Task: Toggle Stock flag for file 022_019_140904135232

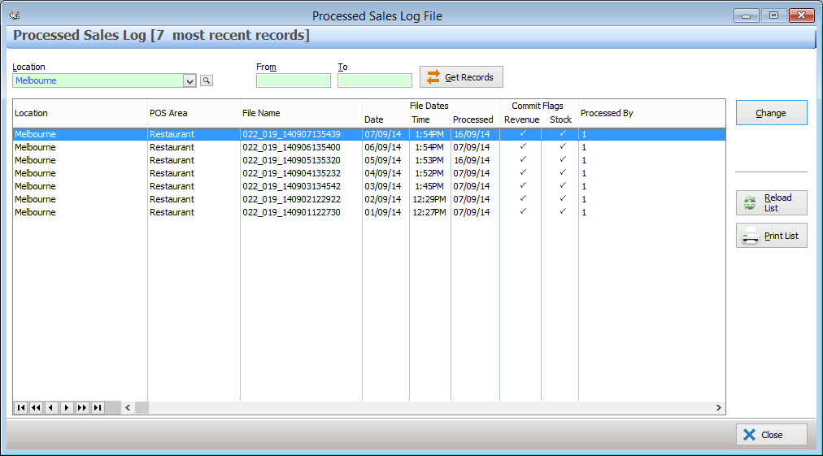Action: (x=563, y=172)
